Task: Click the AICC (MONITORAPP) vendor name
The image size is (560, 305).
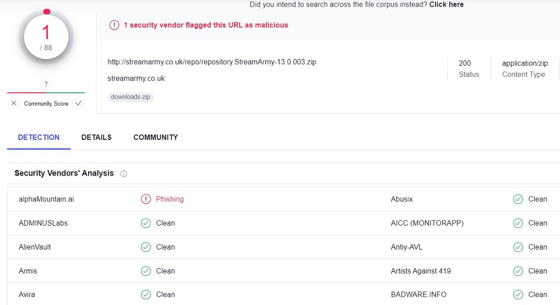Action: (427, 223)
